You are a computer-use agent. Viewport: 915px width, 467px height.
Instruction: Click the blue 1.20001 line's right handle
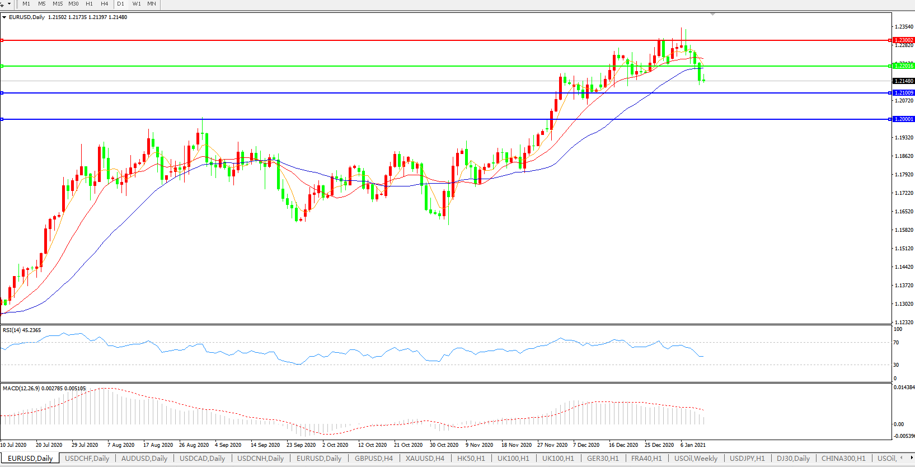click(890, 119)
